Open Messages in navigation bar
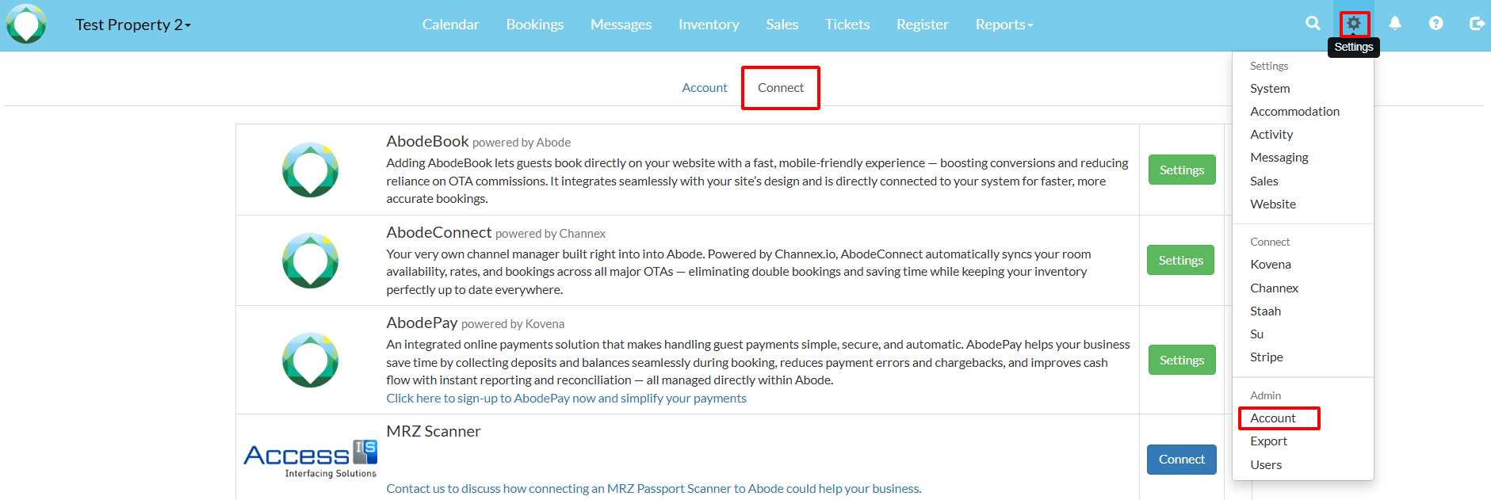Viewport: 1491px width, 500px height. pyautogui.click(x=621, y=25)
